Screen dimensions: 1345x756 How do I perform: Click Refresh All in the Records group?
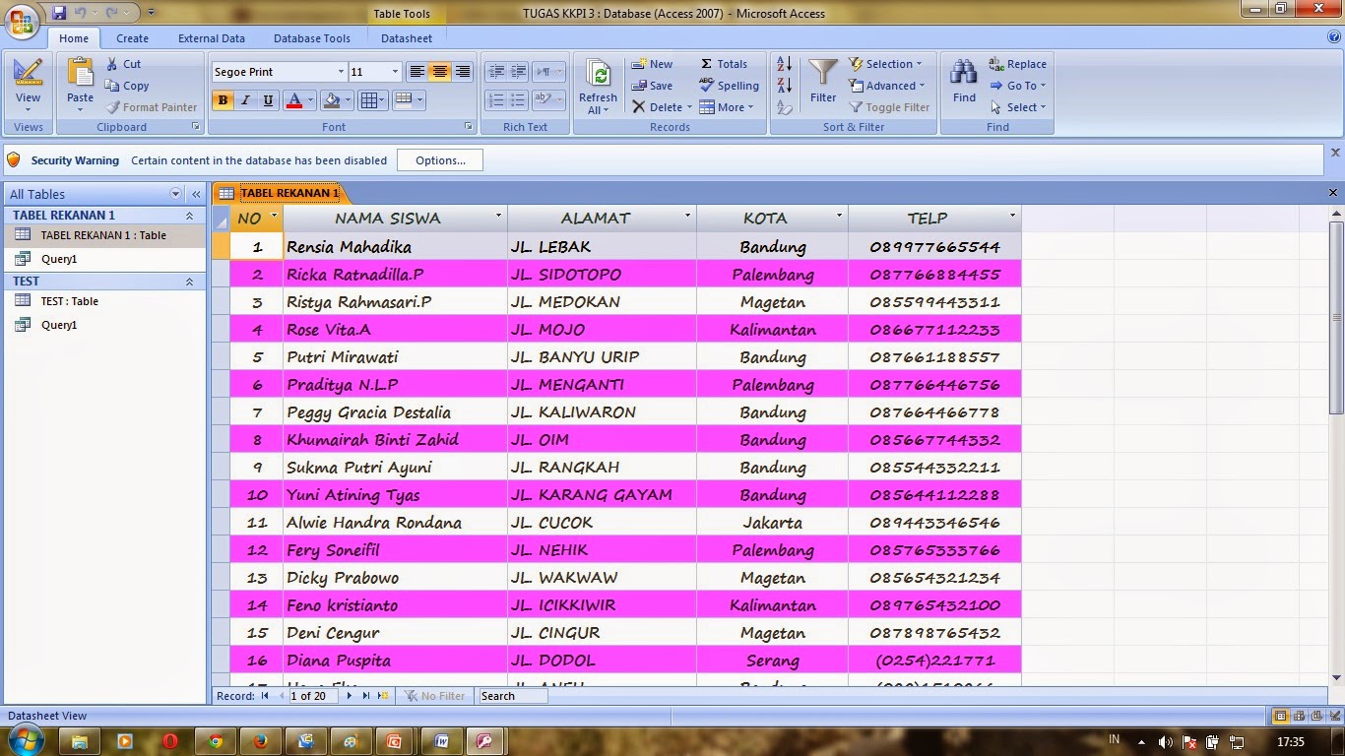(x=598, y=86)
